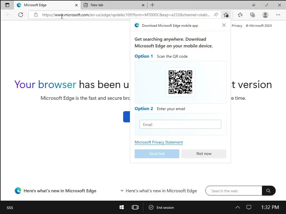Focus the Email input field
The width and height of the screenshot is (286, 214).
180,124
